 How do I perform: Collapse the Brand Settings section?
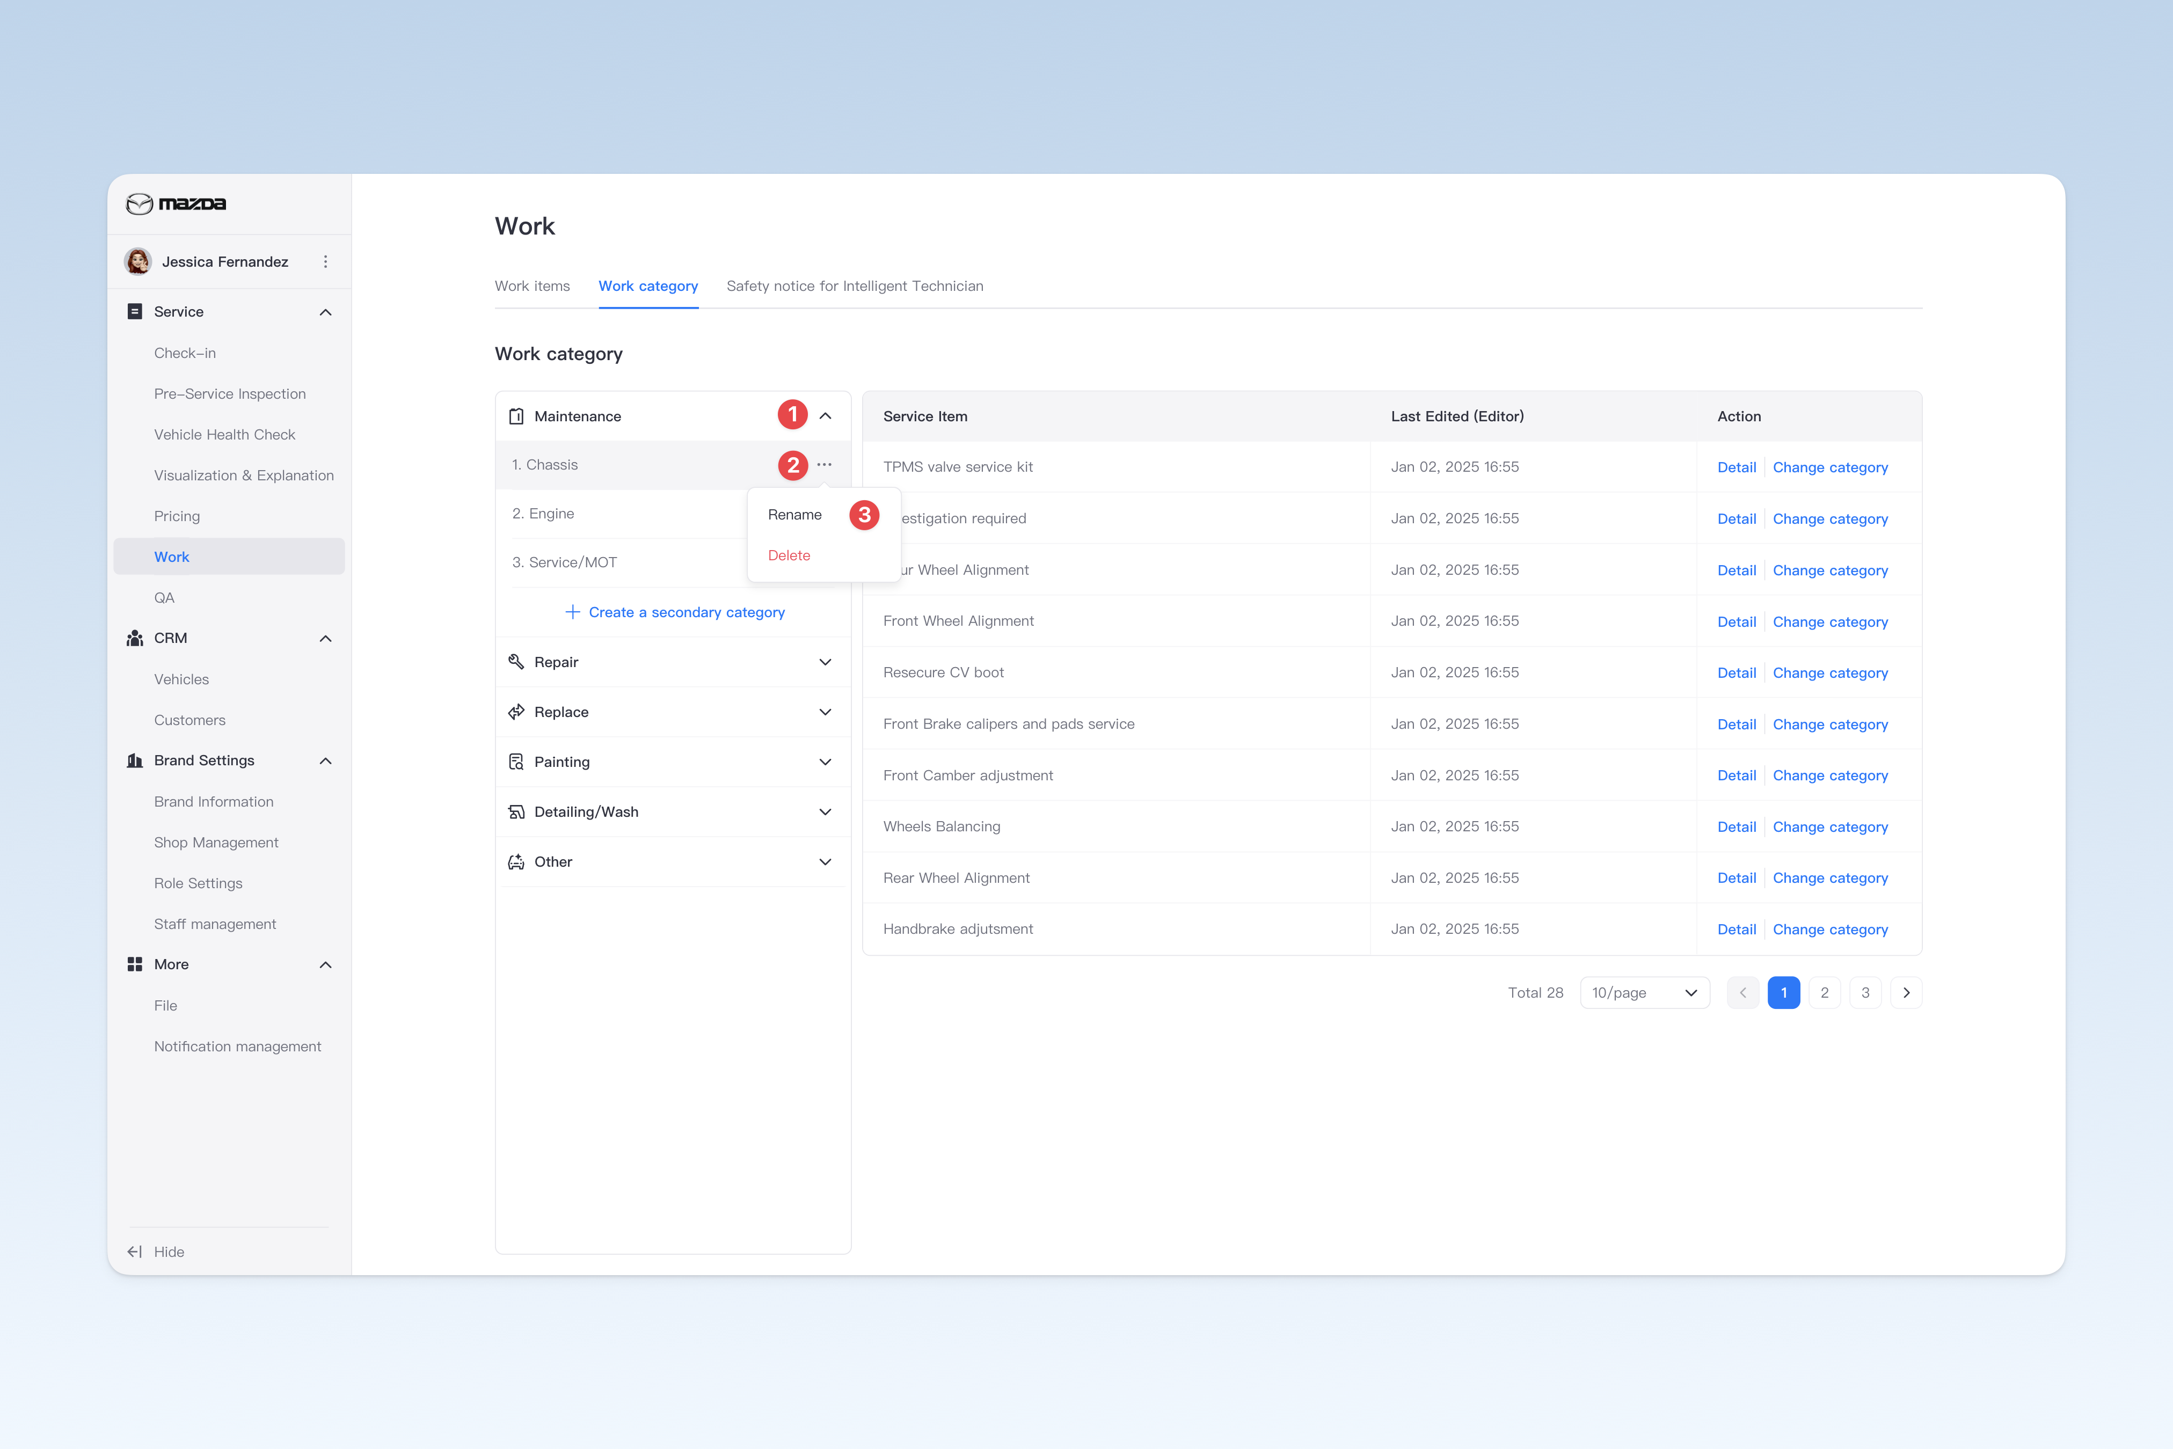point(325,762)
